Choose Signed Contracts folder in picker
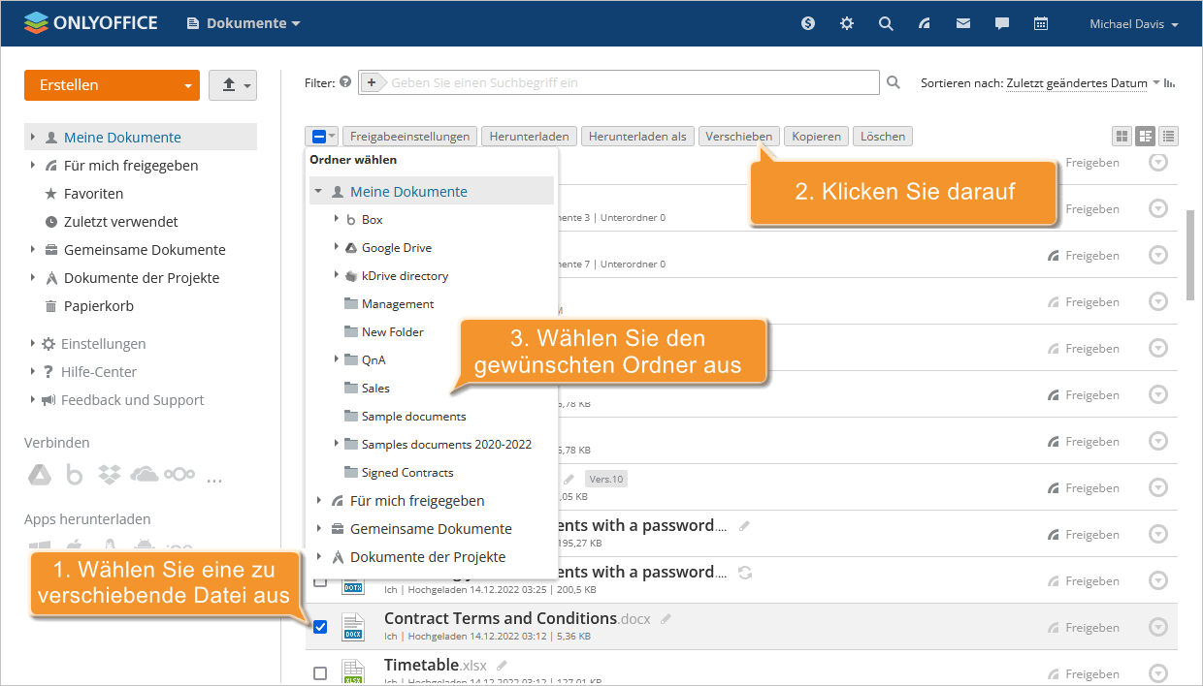 407,473
